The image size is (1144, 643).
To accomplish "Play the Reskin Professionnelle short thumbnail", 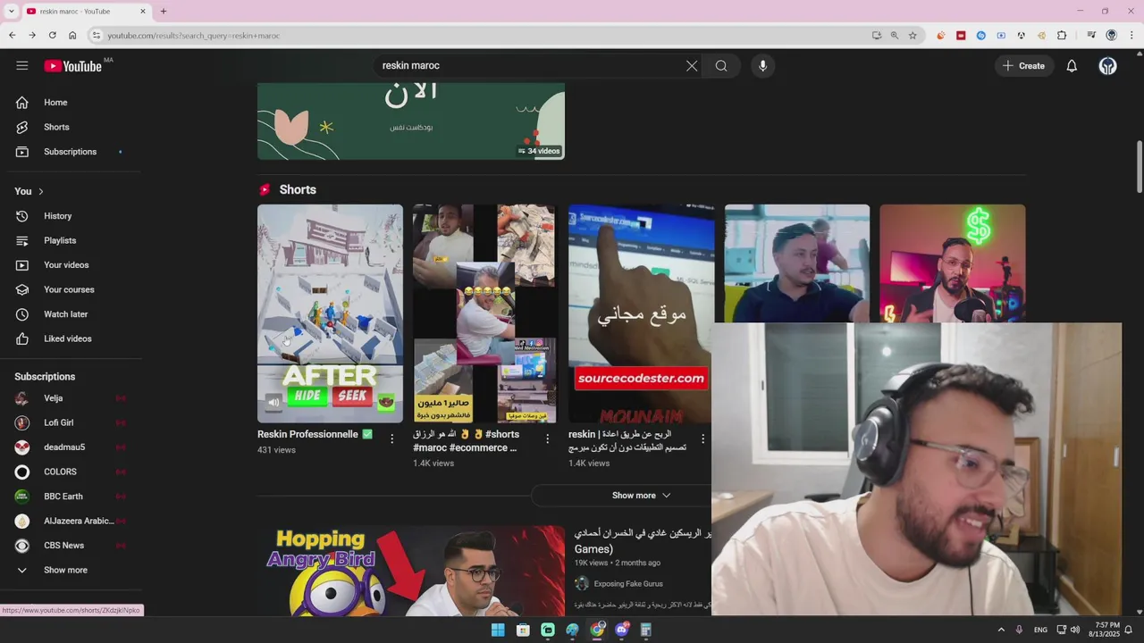I will tap(330, 313).
